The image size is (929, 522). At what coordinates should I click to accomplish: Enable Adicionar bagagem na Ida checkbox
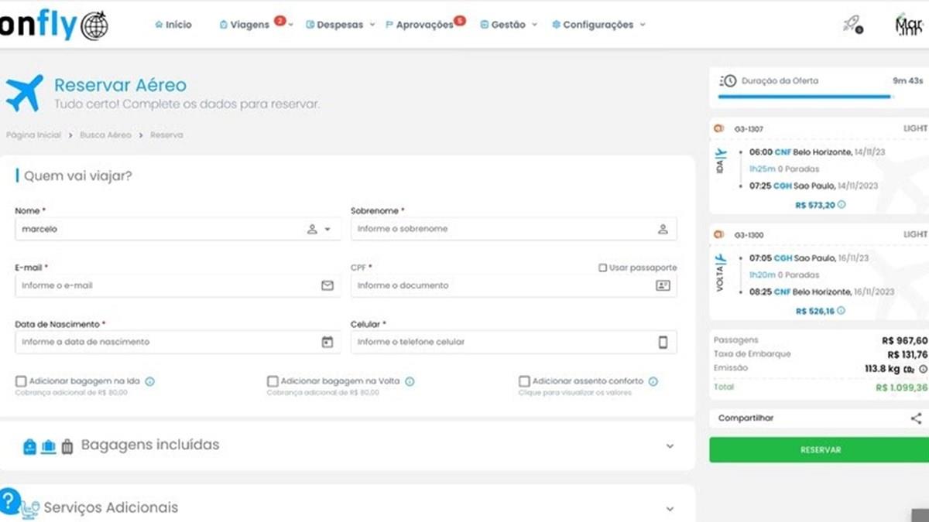21,381
